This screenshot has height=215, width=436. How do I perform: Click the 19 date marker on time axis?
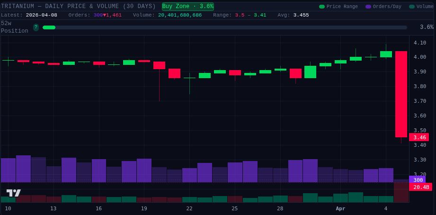[144, 208]
